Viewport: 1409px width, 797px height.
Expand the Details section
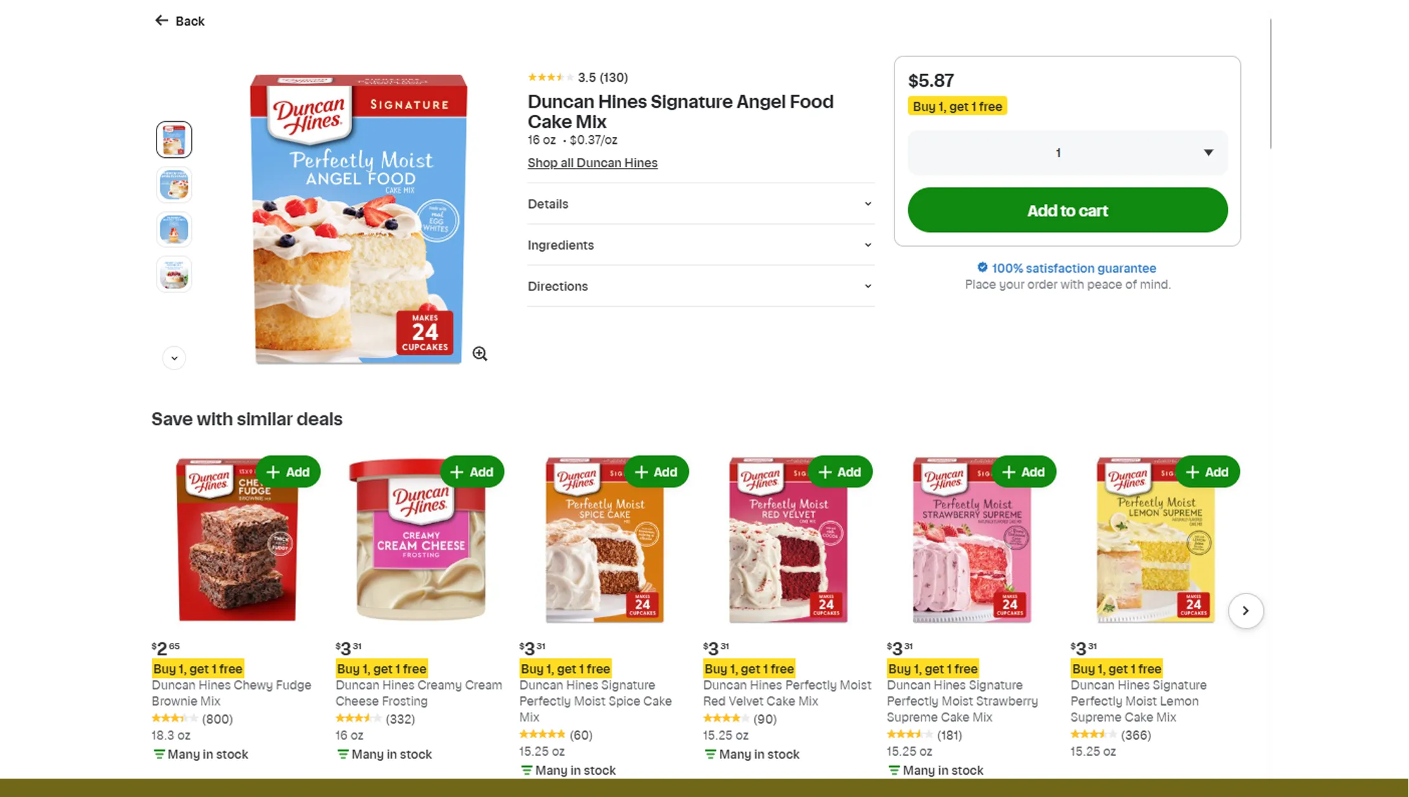[700, 204]
